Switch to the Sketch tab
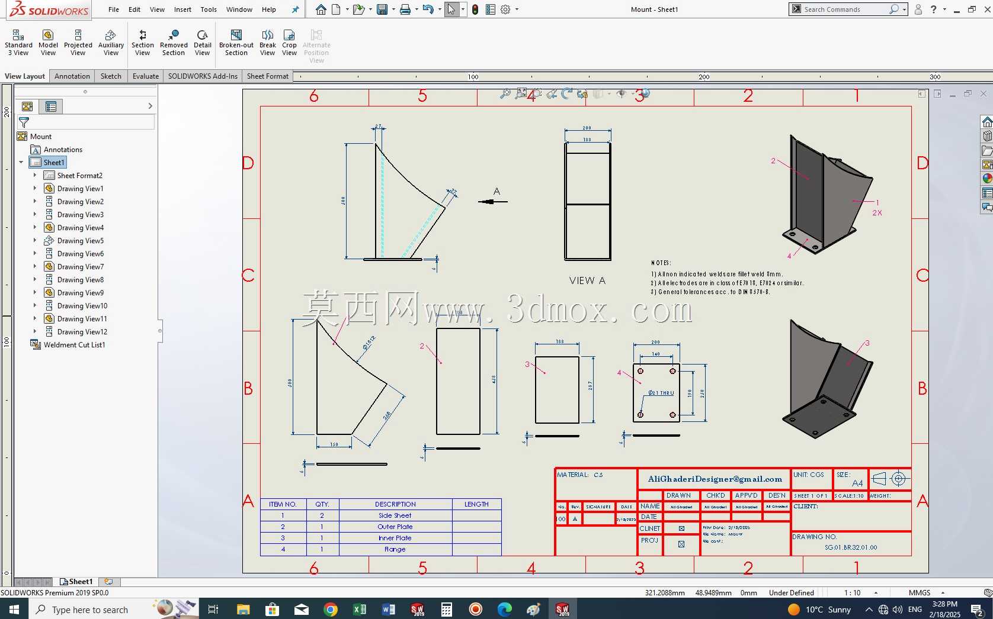This screenshot has height=619, width=993. (111, 76)
